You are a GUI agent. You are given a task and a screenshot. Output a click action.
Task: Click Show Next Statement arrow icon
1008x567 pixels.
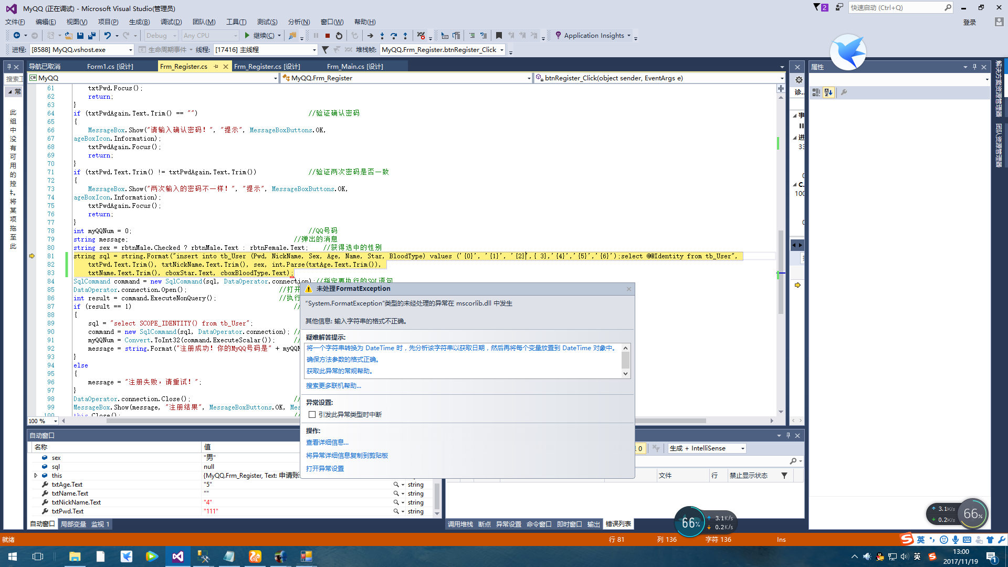(370, 36)
